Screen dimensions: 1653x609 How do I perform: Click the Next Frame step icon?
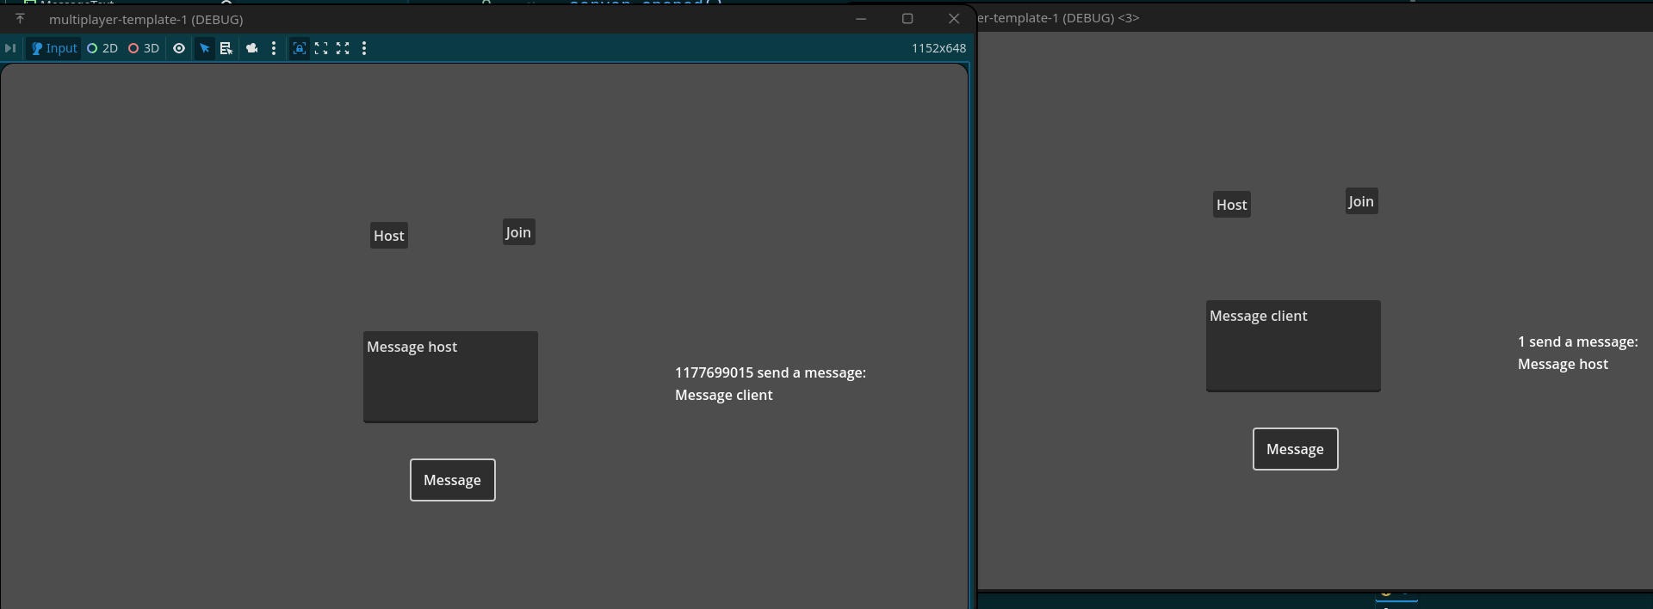pyautogui.click(x=10, y=48)
